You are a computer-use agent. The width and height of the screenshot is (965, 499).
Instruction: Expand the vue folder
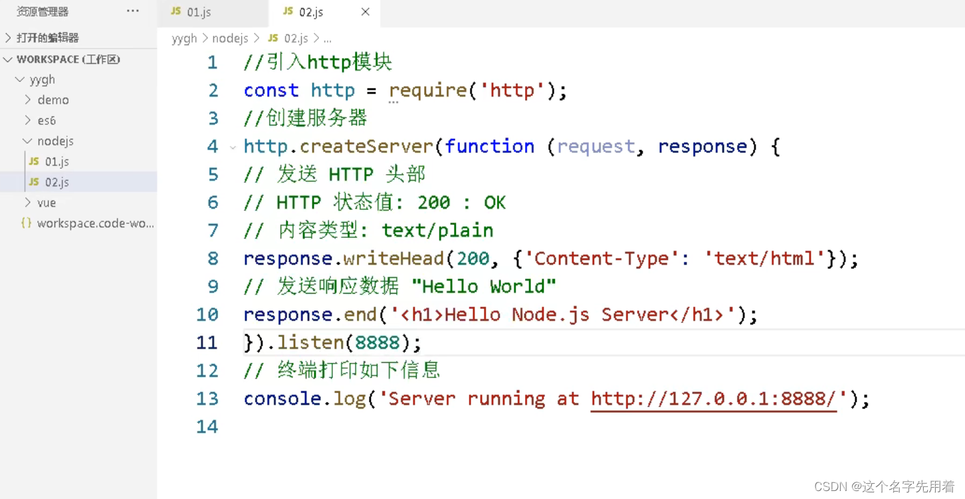pyautogui.click(x=78, y=203)
